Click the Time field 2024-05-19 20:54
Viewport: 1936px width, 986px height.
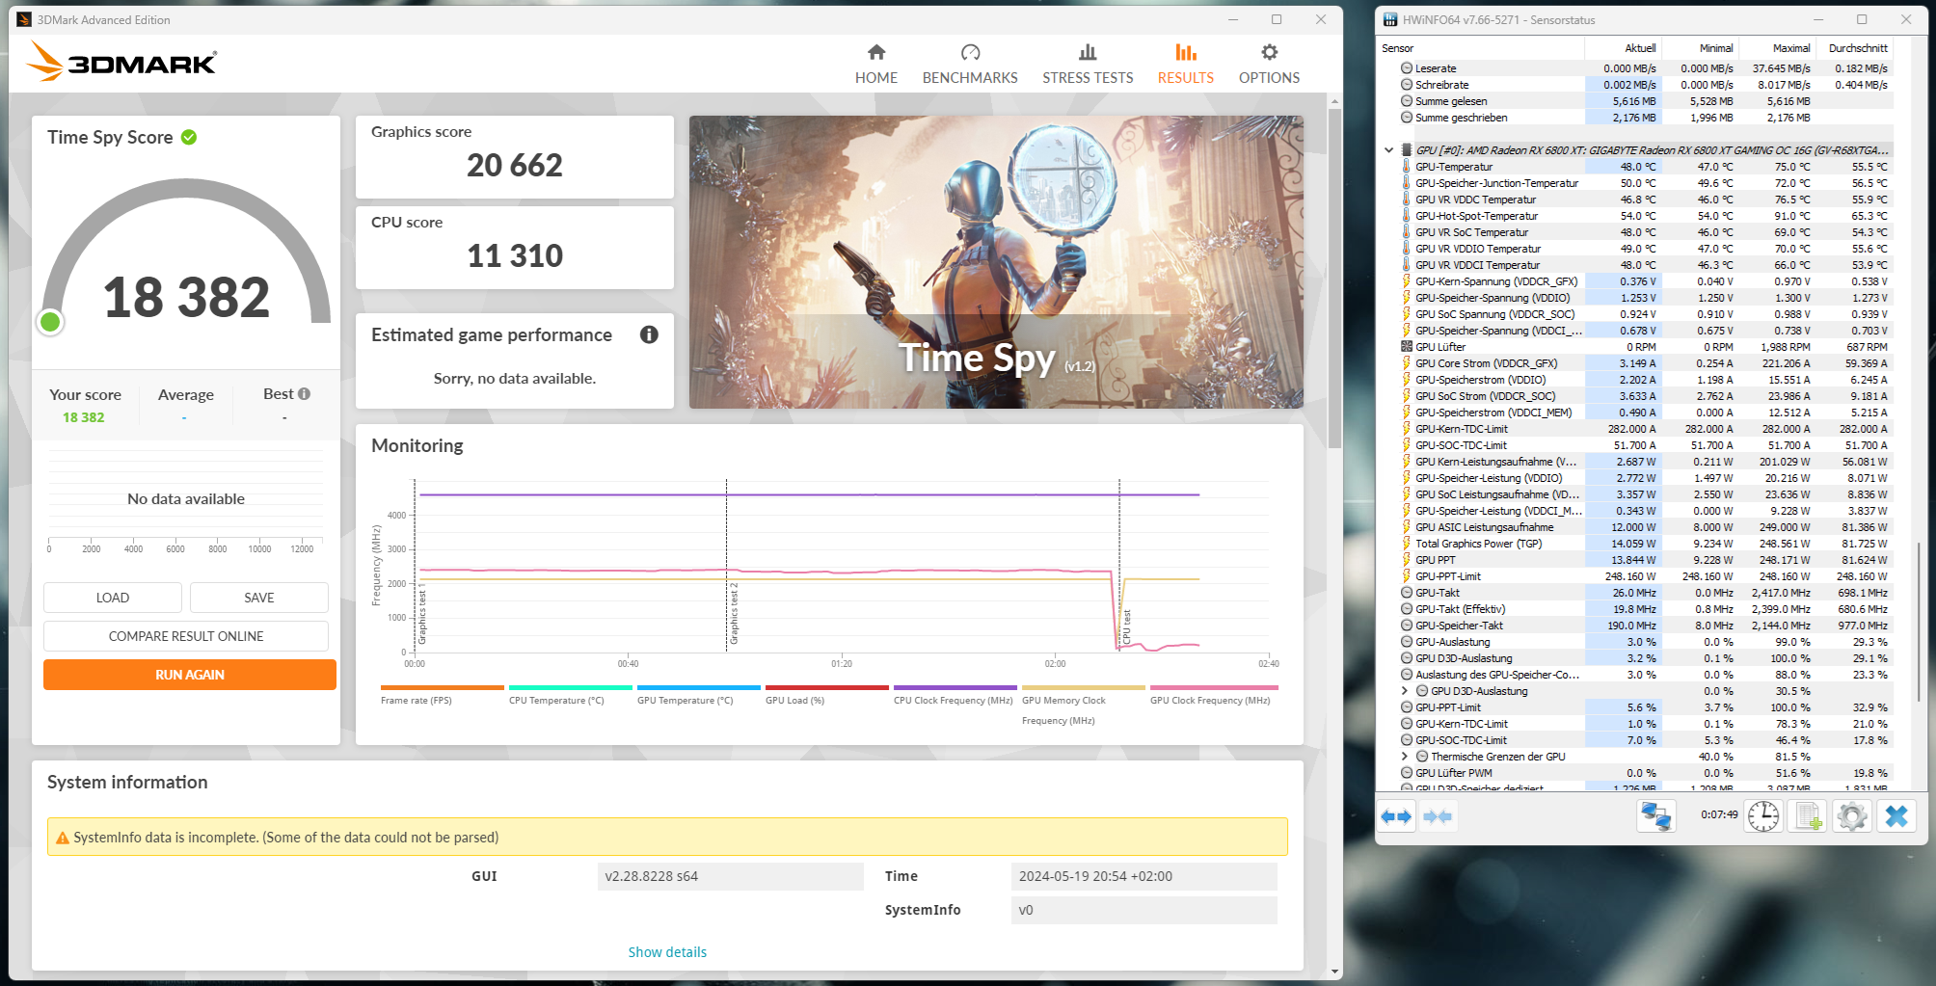click(x=1143, y=876)
